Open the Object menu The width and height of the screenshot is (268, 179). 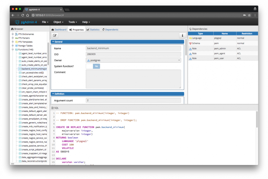point(58,22)
